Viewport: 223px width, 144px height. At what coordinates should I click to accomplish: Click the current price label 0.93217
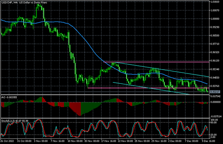point(215,92)
